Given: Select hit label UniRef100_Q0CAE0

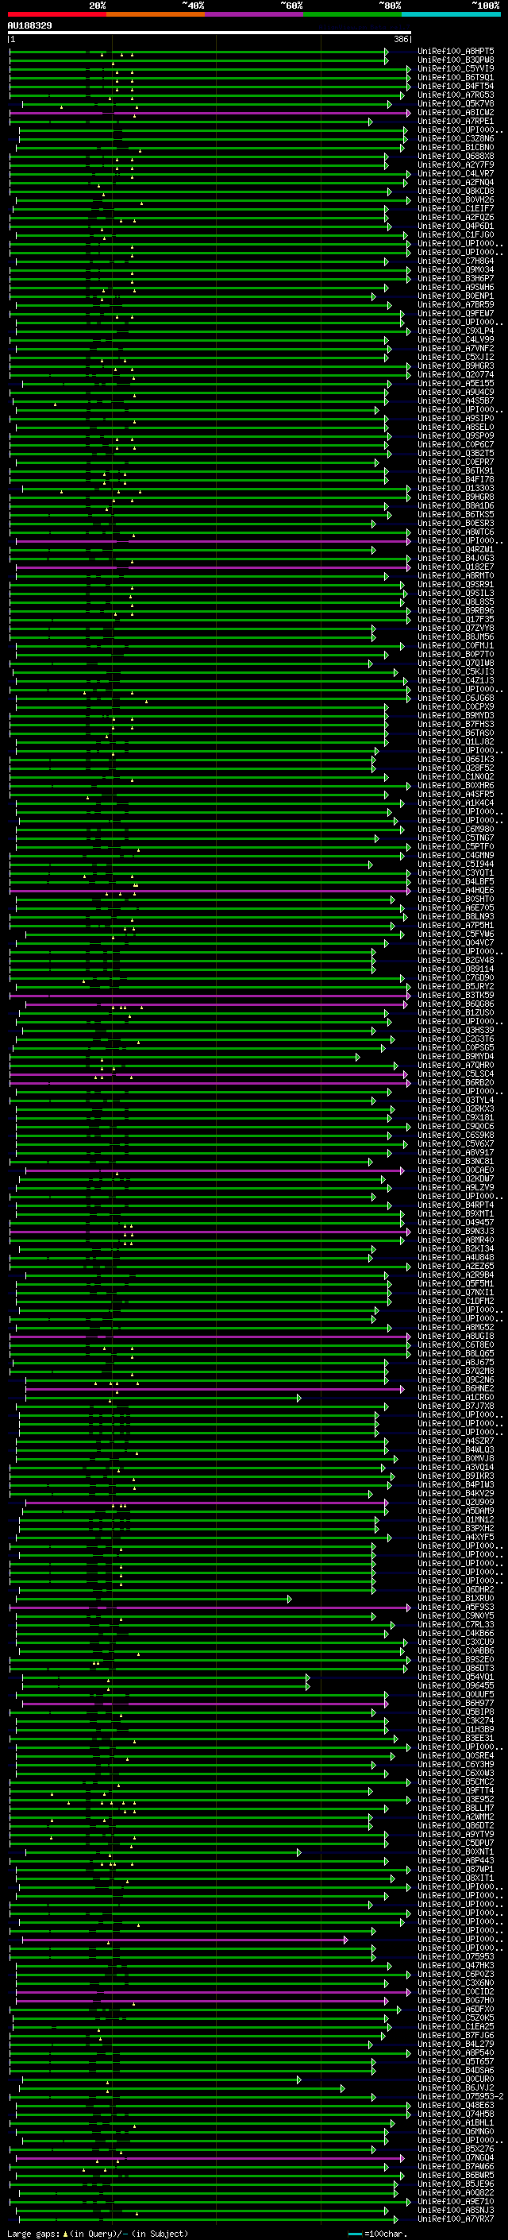Looking at the screenshot, I should click(x=456, y=1170).
